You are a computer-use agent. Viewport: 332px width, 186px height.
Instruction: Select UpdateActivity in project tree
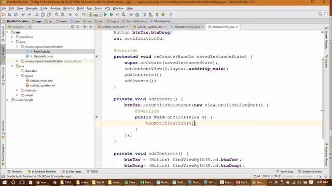pyautogui.click(x=43, y=56)
